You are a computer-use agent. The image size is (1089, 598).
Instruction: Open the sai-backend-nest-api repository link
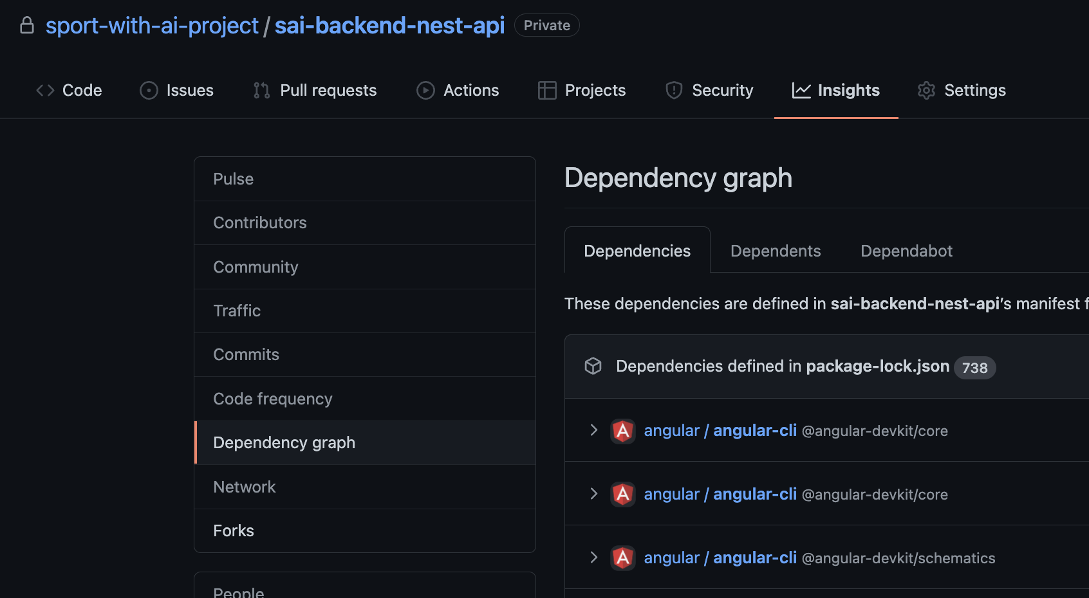389,25
